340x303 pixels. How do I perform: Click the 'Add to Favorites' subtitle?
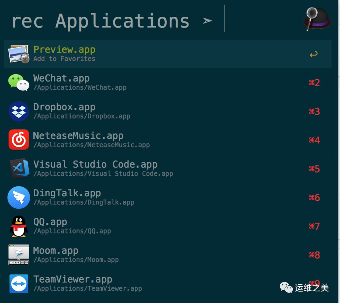64,59
